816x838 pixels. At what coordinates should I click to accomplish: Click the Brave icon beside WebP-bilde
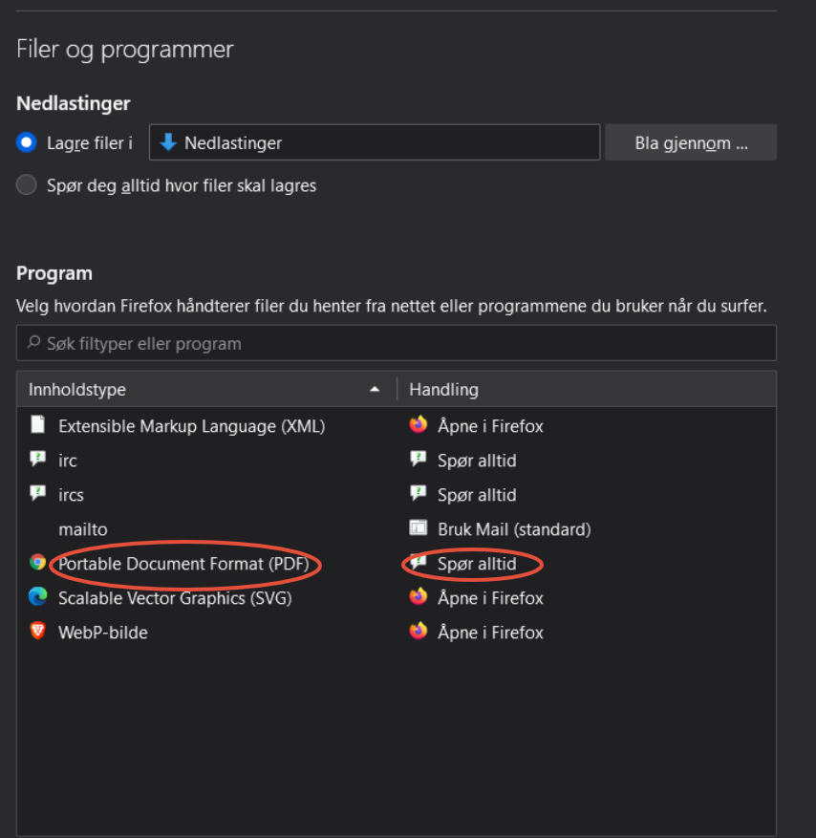(38, 632)
